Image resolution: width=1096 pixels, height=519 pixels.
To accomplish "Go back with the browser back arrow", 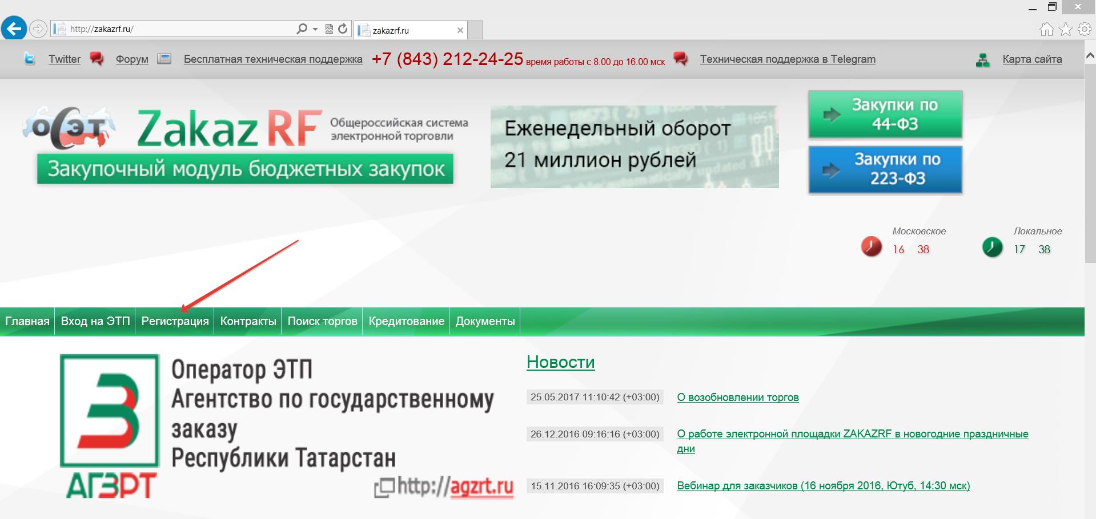I will [x=14, y=29].
